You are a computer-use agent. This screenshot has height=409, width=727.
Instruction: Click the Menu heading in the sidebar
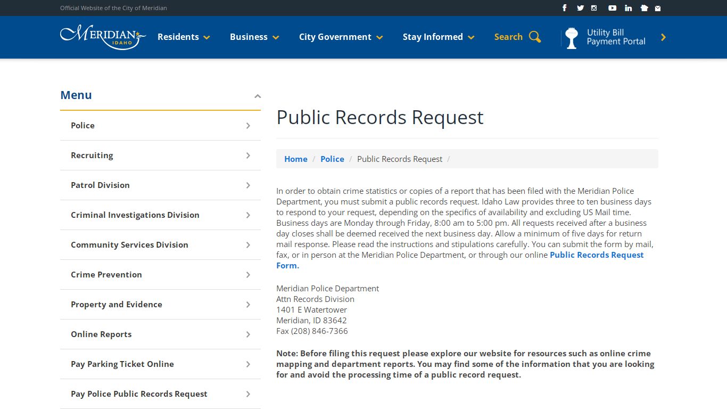pos(76,95)
